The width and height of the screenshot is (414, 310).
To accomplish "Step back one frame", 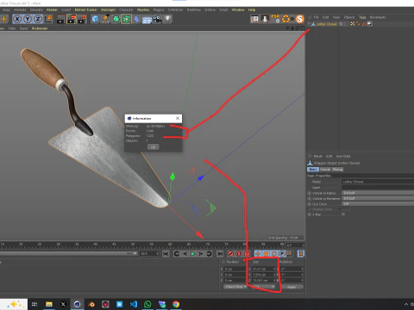I will tap(185, 254).
